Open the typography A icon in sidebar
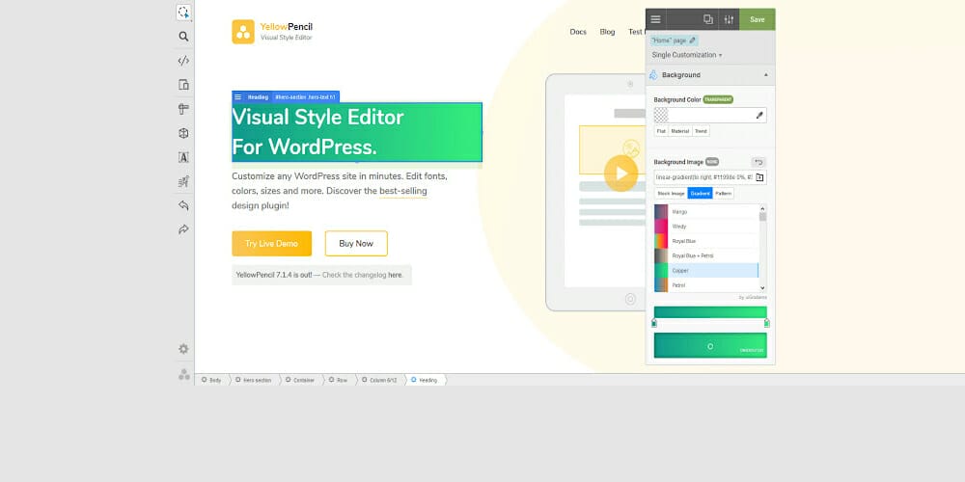 183,157
